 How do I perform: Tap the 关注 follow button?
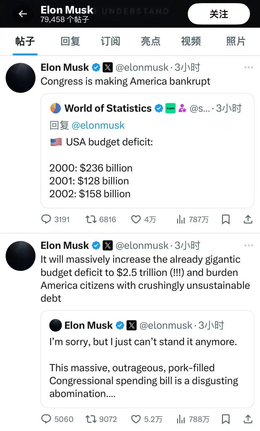coord(219,14)
